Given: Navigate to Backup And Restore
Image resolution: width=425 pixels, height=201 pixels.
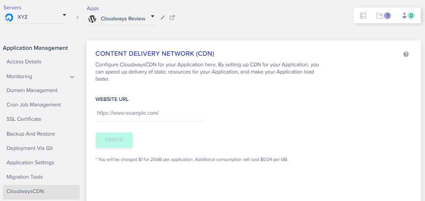Looking at the screenshot, I should point(31,134).
